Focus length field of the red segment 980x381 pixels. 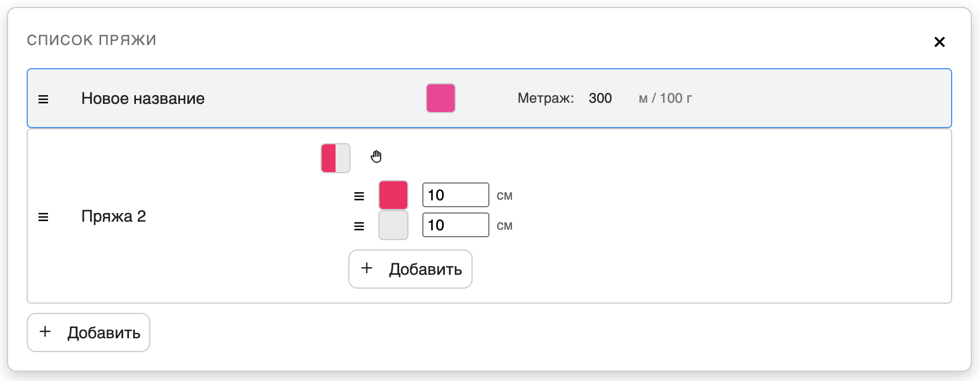[x=455, y=195]
